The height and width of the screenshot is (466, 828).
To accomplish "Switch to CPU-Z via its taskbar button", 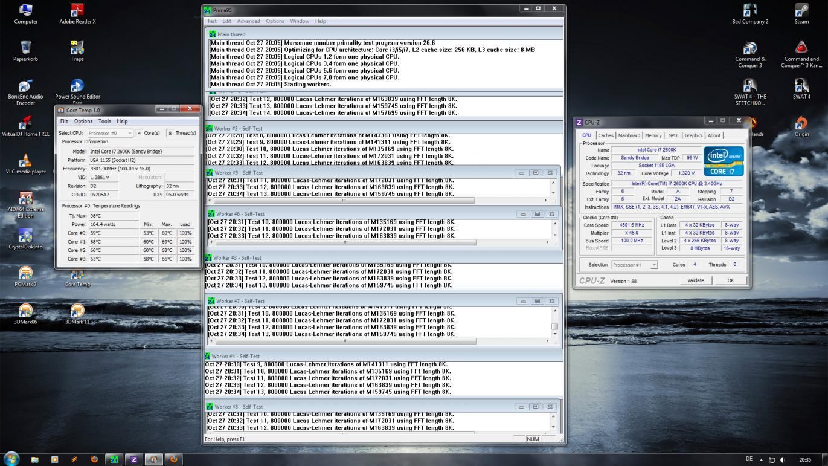I will tap(133, 459).
